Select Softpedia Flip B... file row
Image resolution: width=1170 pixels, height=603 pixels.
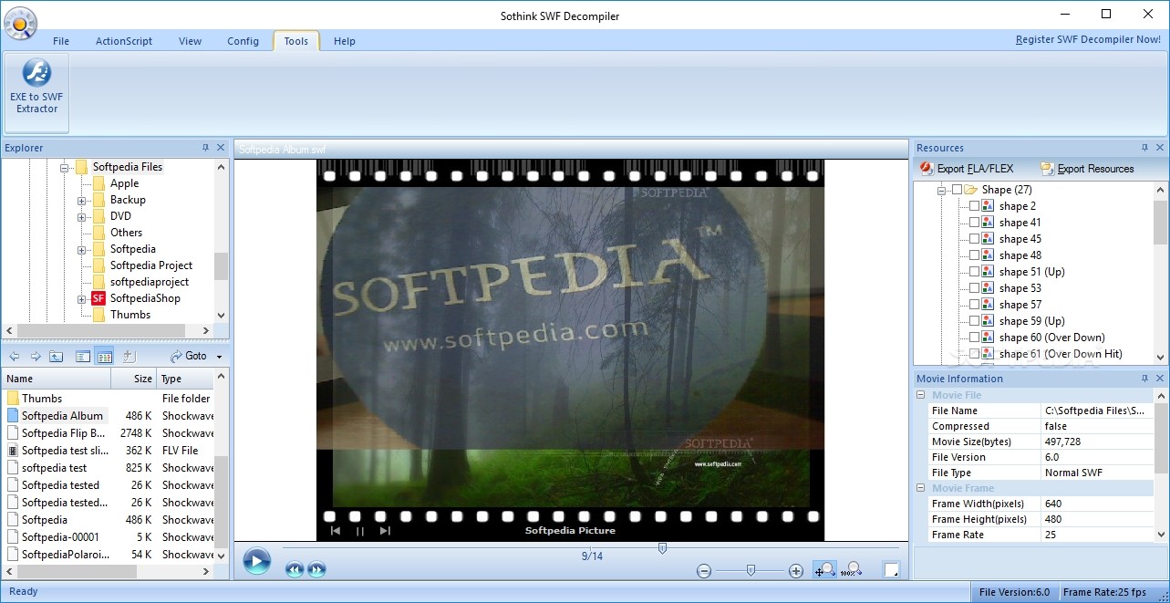[108, 433]
